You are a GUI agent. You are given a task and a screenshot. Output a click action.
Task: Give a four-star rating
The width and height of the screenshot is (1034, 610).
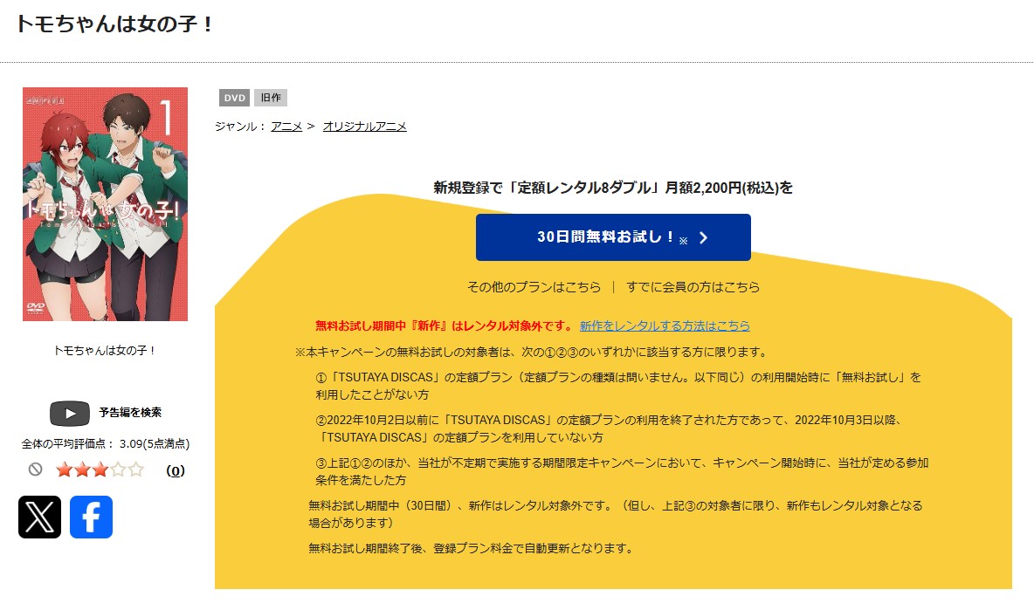(x=118, y=470)
